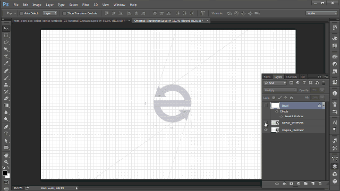
Task: Select the Gradient tool
Action: click(6, 106)
